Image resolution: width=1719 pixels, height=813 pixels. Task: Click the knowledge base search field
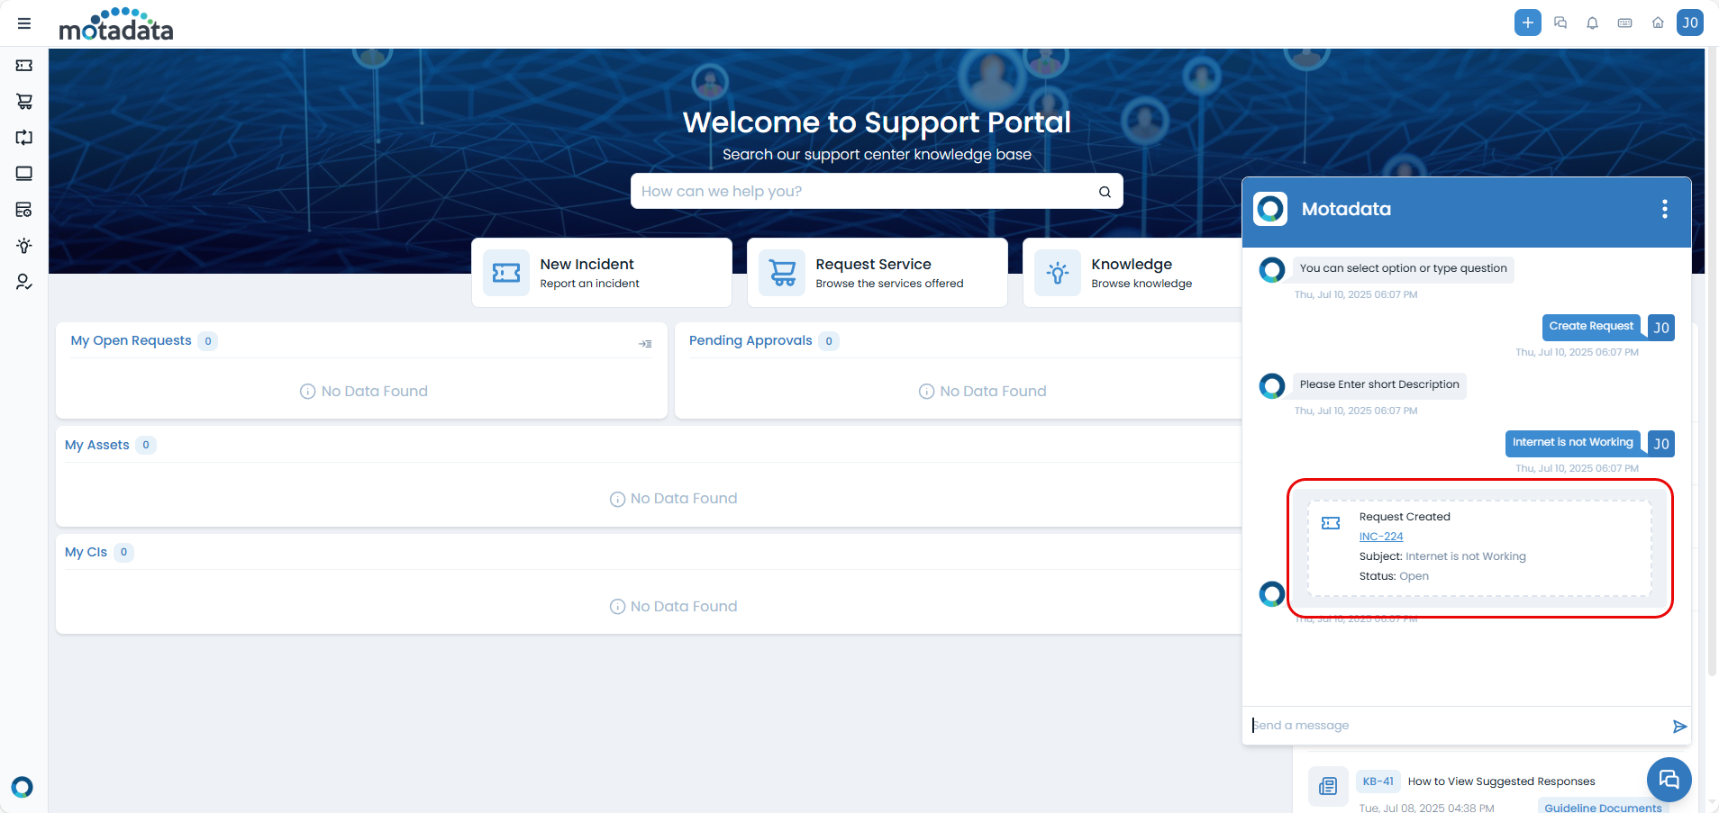(x=865, y=191)
